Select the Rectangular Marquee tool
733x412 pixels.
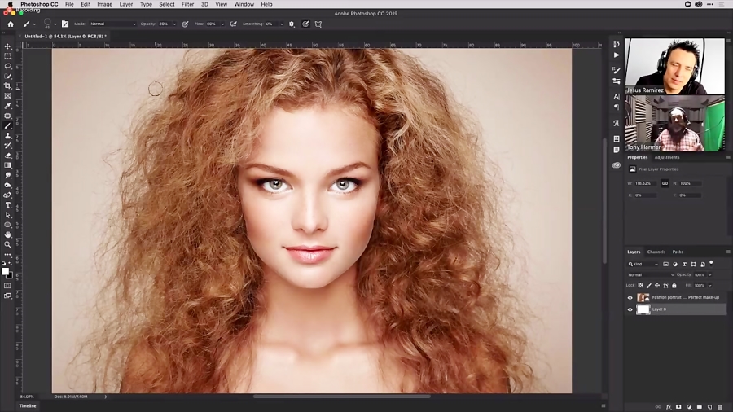pyautogui.click(x=8, y=56)
